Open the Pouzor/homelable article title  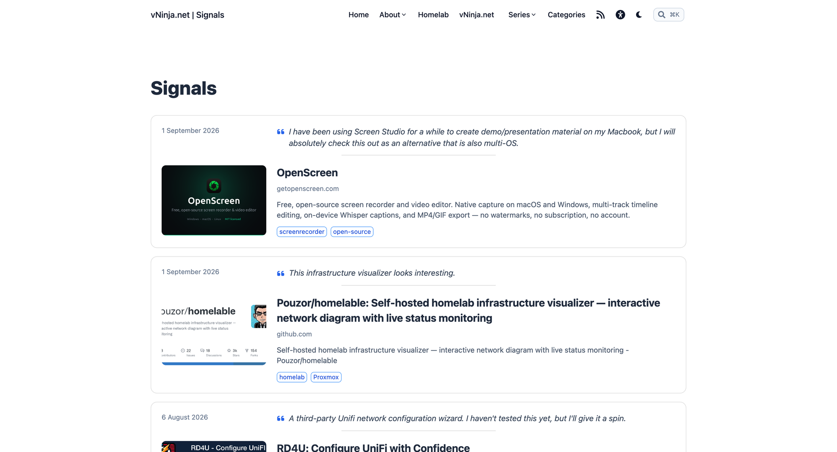(x=468, y=311)
